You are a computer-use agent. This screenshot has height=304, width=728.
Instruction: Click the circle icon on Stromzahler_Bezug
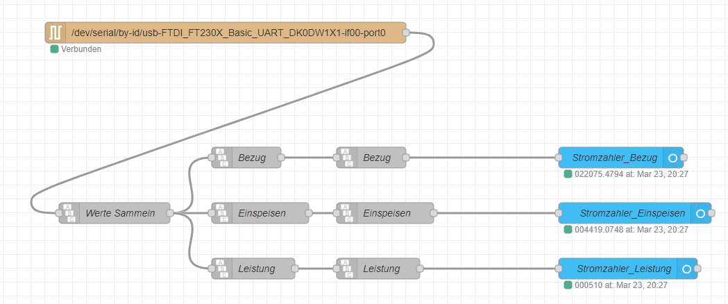click(x=672, y=158)
